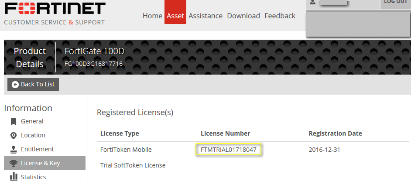Click the FortiToken Mobile license type
This screenshot has height=181, width=411.
click(x=126, y=150)
